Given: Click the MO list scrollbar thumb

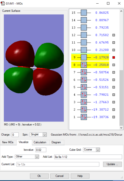Looking at the screenshot, I should coord(121,98).
